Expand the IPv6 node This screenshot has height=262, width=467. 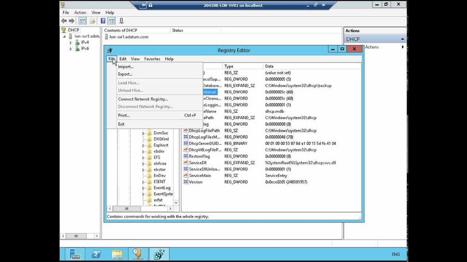71,49
